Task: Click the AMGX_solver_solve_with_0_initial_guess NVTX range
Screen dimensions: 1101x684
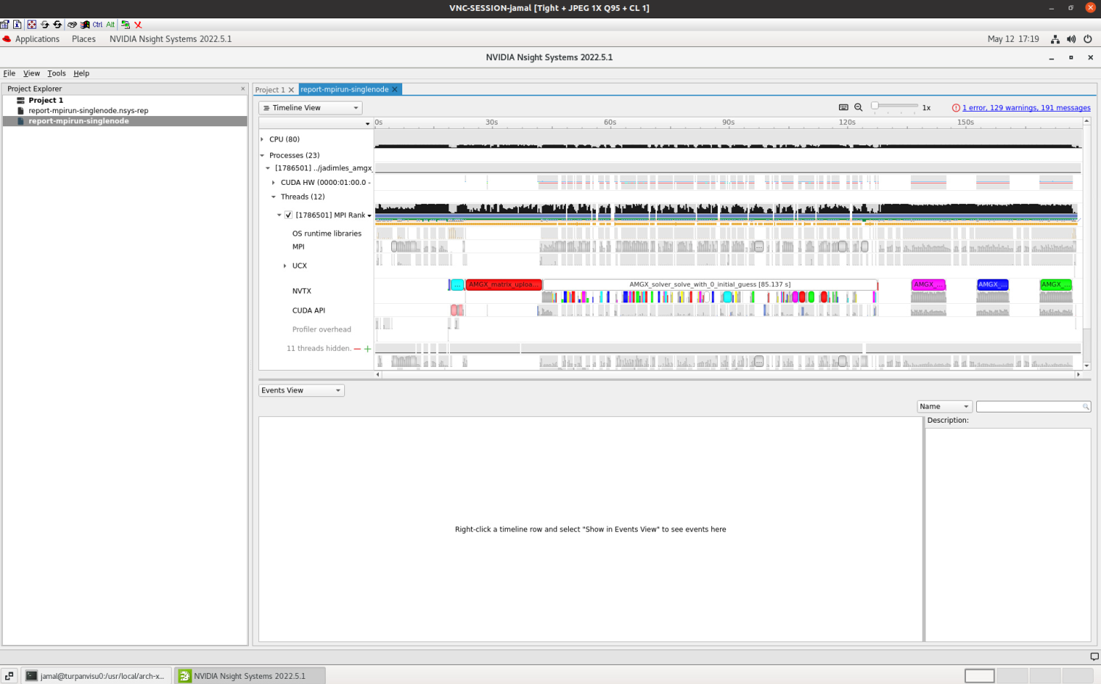Action: 709,285
